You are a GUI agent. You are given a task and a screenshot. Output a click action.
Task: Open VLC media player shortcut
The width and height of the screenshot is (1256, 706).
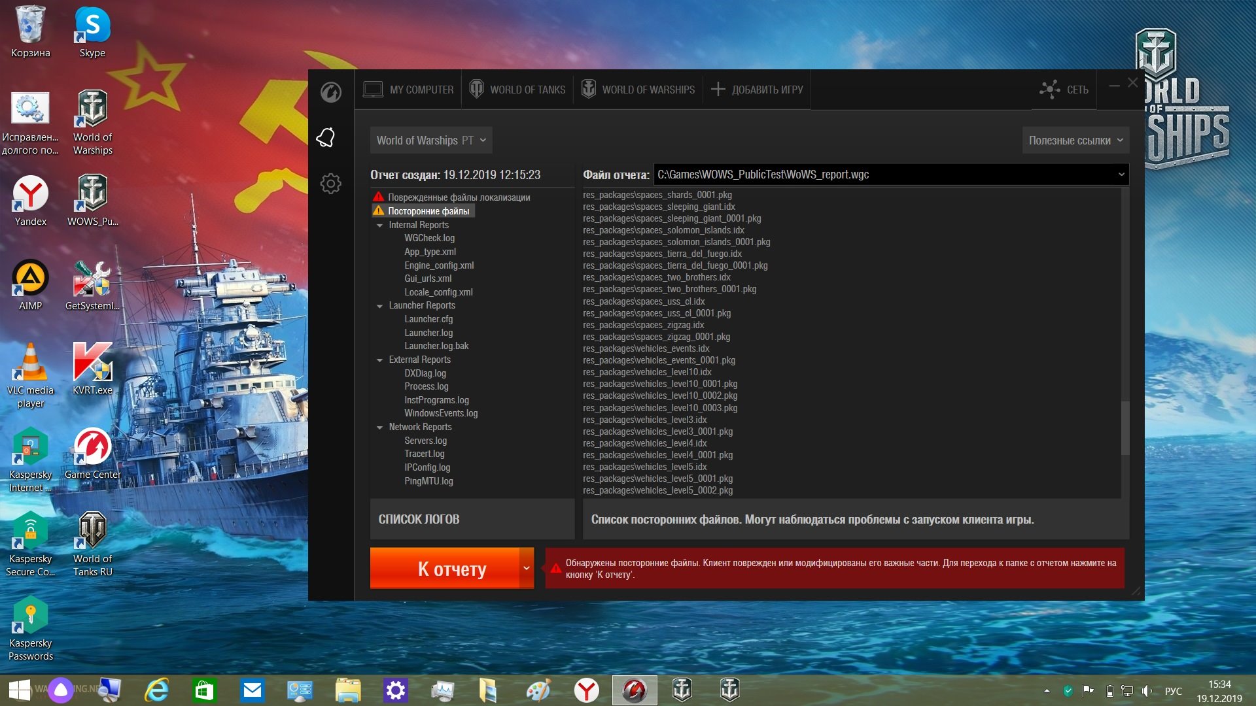[30, 376]
